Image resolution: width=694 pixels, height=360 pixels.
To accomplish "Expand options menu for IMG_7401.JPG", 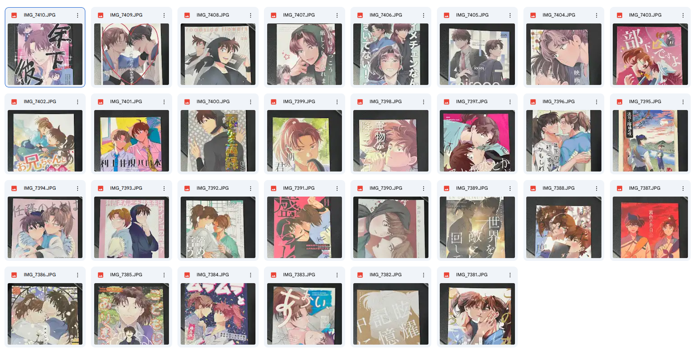I will (164, 102).
